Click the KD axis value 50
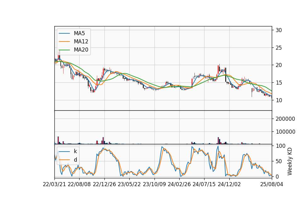302x217 pixels. click(279, 161)
